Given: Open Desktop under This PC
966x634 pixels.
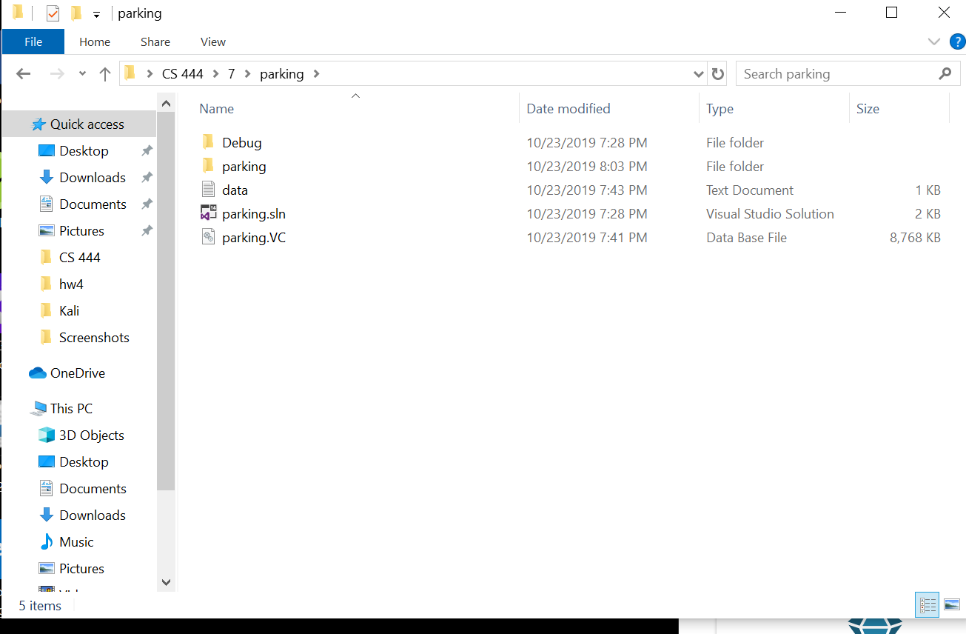Looking at the screenshot, I should pyautogui.click(x=74, y=462).
